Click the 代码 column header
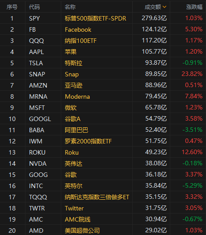This screenshot has height=235, width=206. coord(34,7)
